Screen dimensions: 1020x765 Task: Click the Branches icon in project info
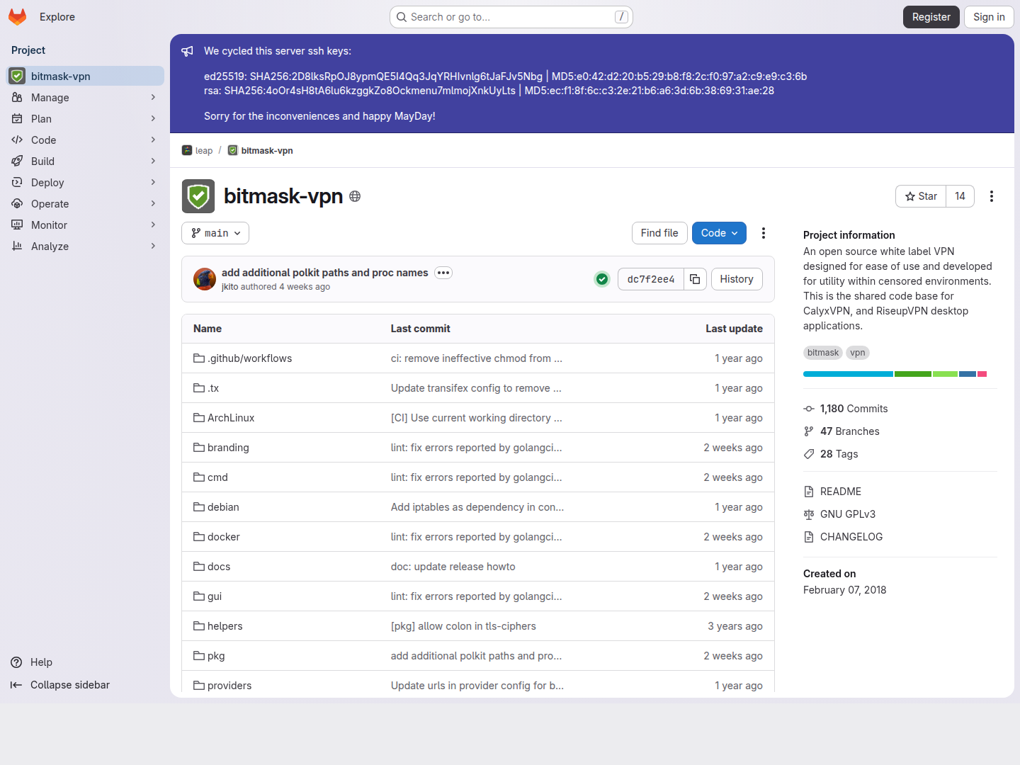[809, 431]
